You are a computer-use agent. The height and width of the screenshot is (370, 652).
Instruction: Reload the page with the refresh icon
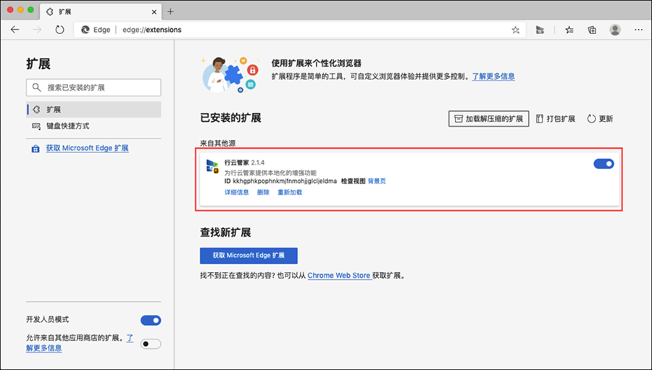point(60,30)
